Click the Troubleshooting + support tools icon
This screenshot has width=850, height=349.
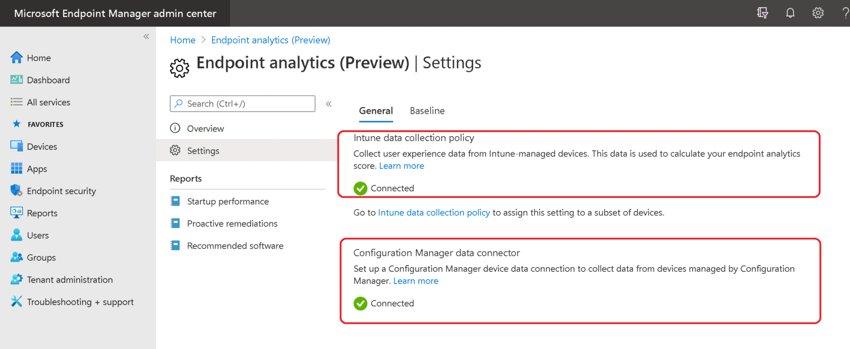pyautogui.click(x=17, y=301)
